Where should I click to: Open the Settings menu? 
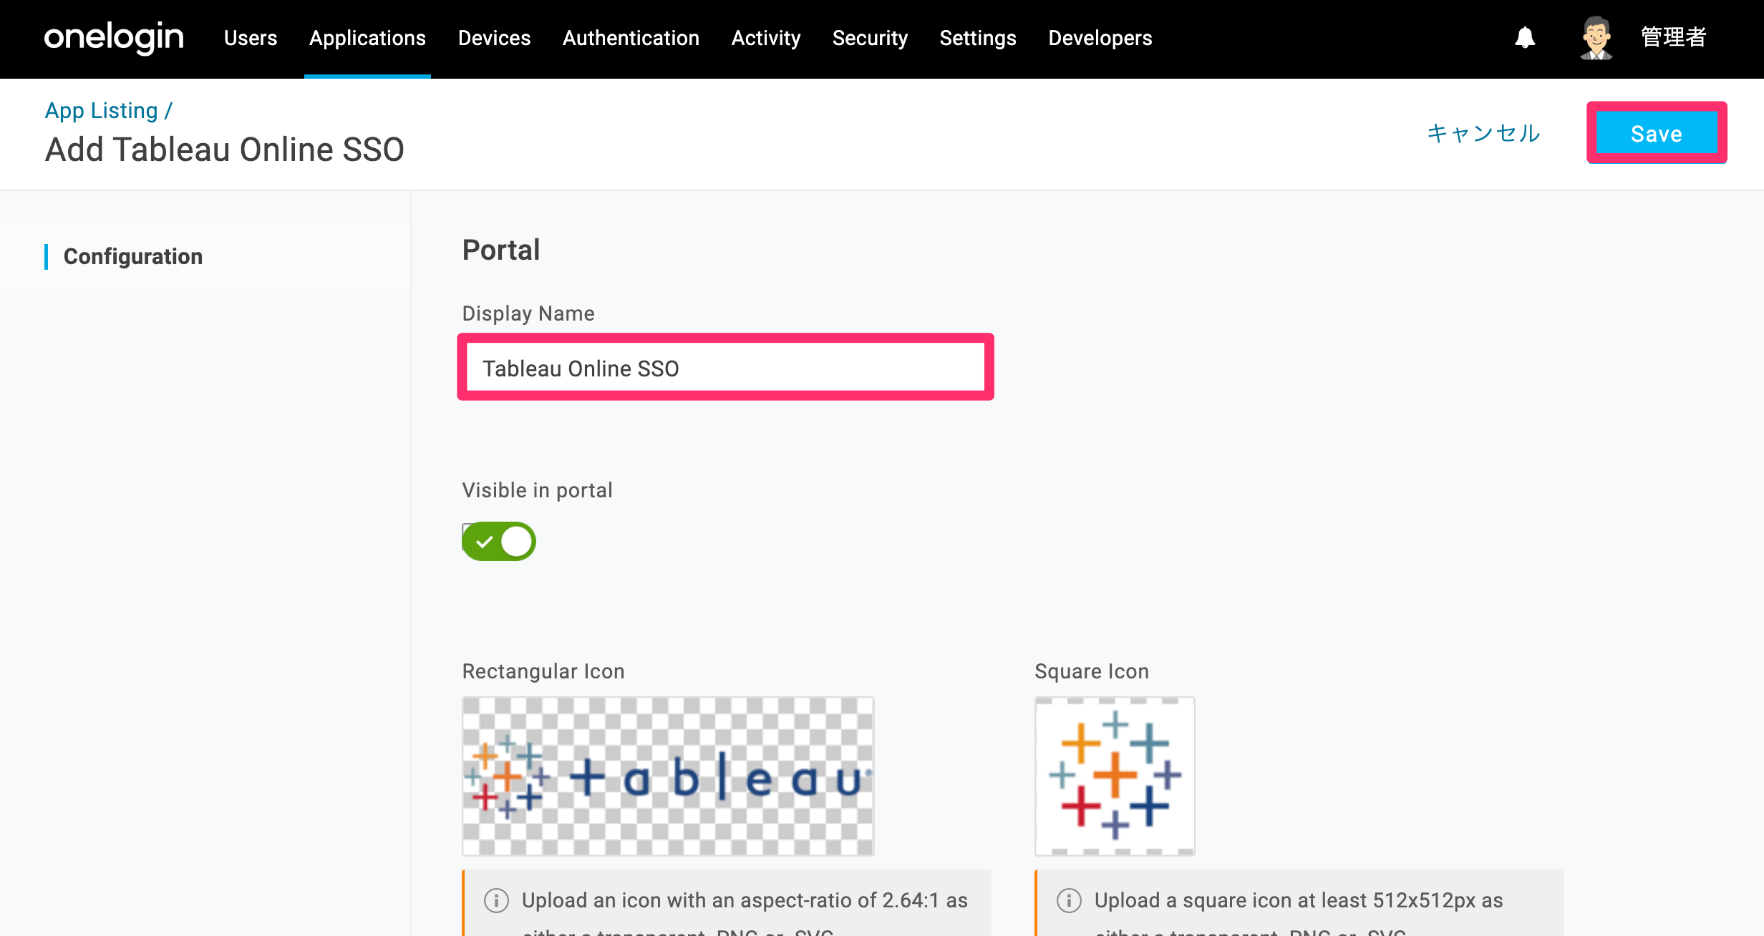coord(978,38)
